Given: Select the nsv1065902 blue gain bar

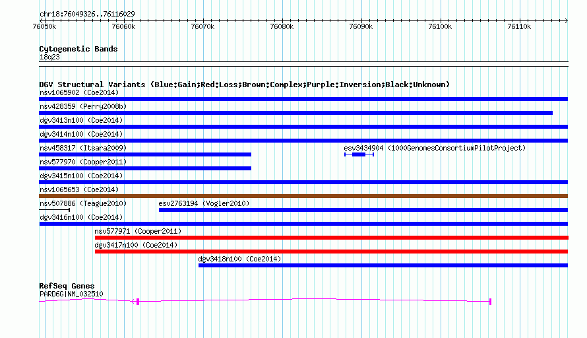Looking at the screenshot, I should 303,99.
